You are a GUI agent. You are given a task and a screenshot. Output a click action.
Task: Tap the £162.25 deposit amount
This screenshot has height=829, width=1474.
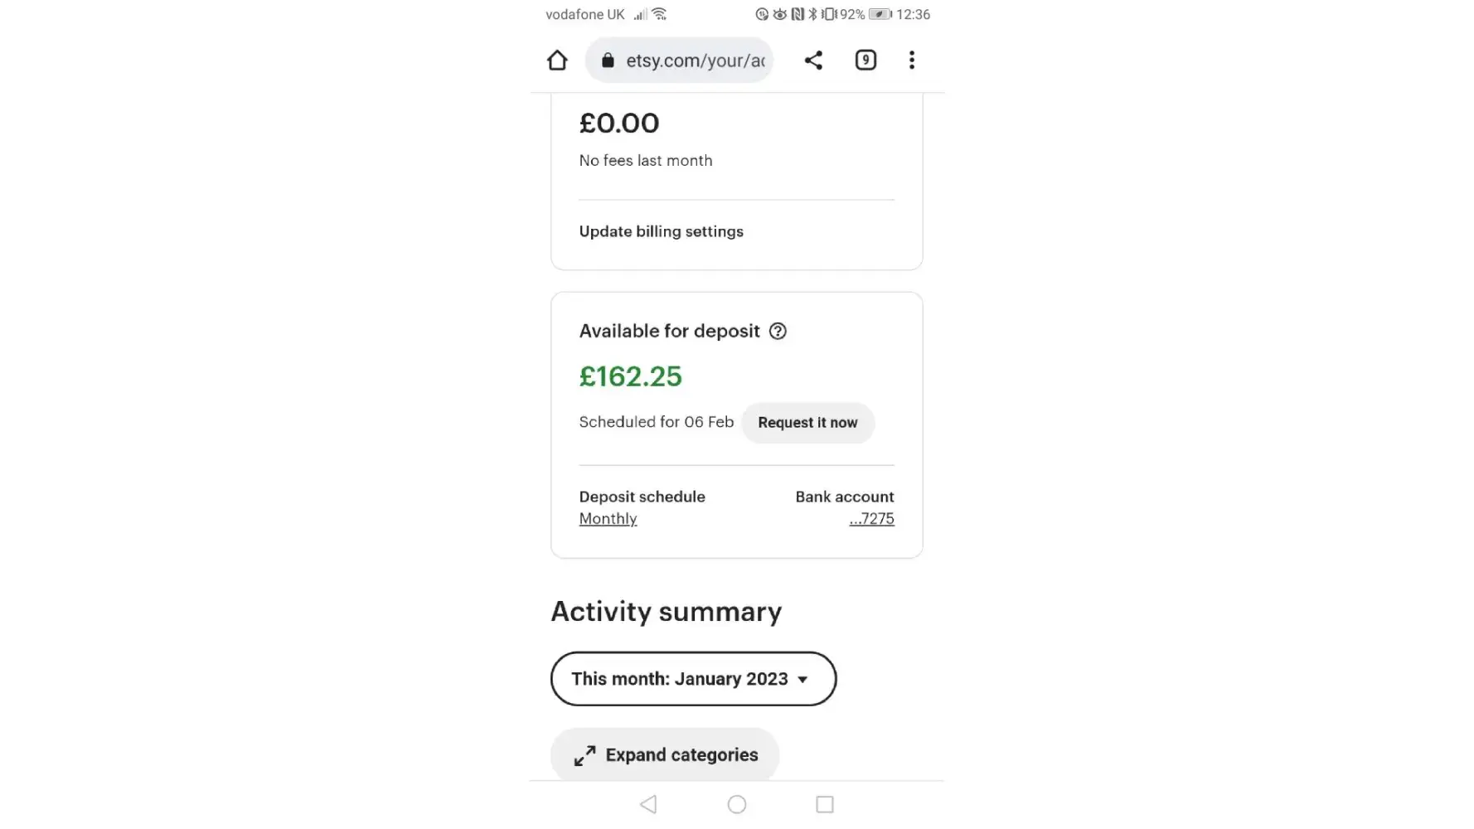click(630, 376)
